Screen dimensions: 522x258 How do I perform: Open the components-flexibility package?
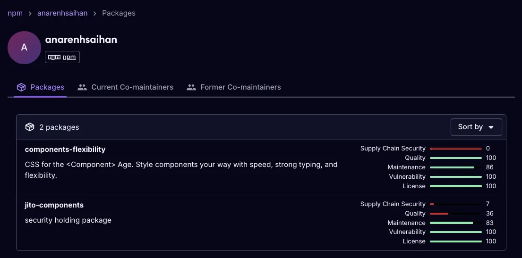point(65,150)
